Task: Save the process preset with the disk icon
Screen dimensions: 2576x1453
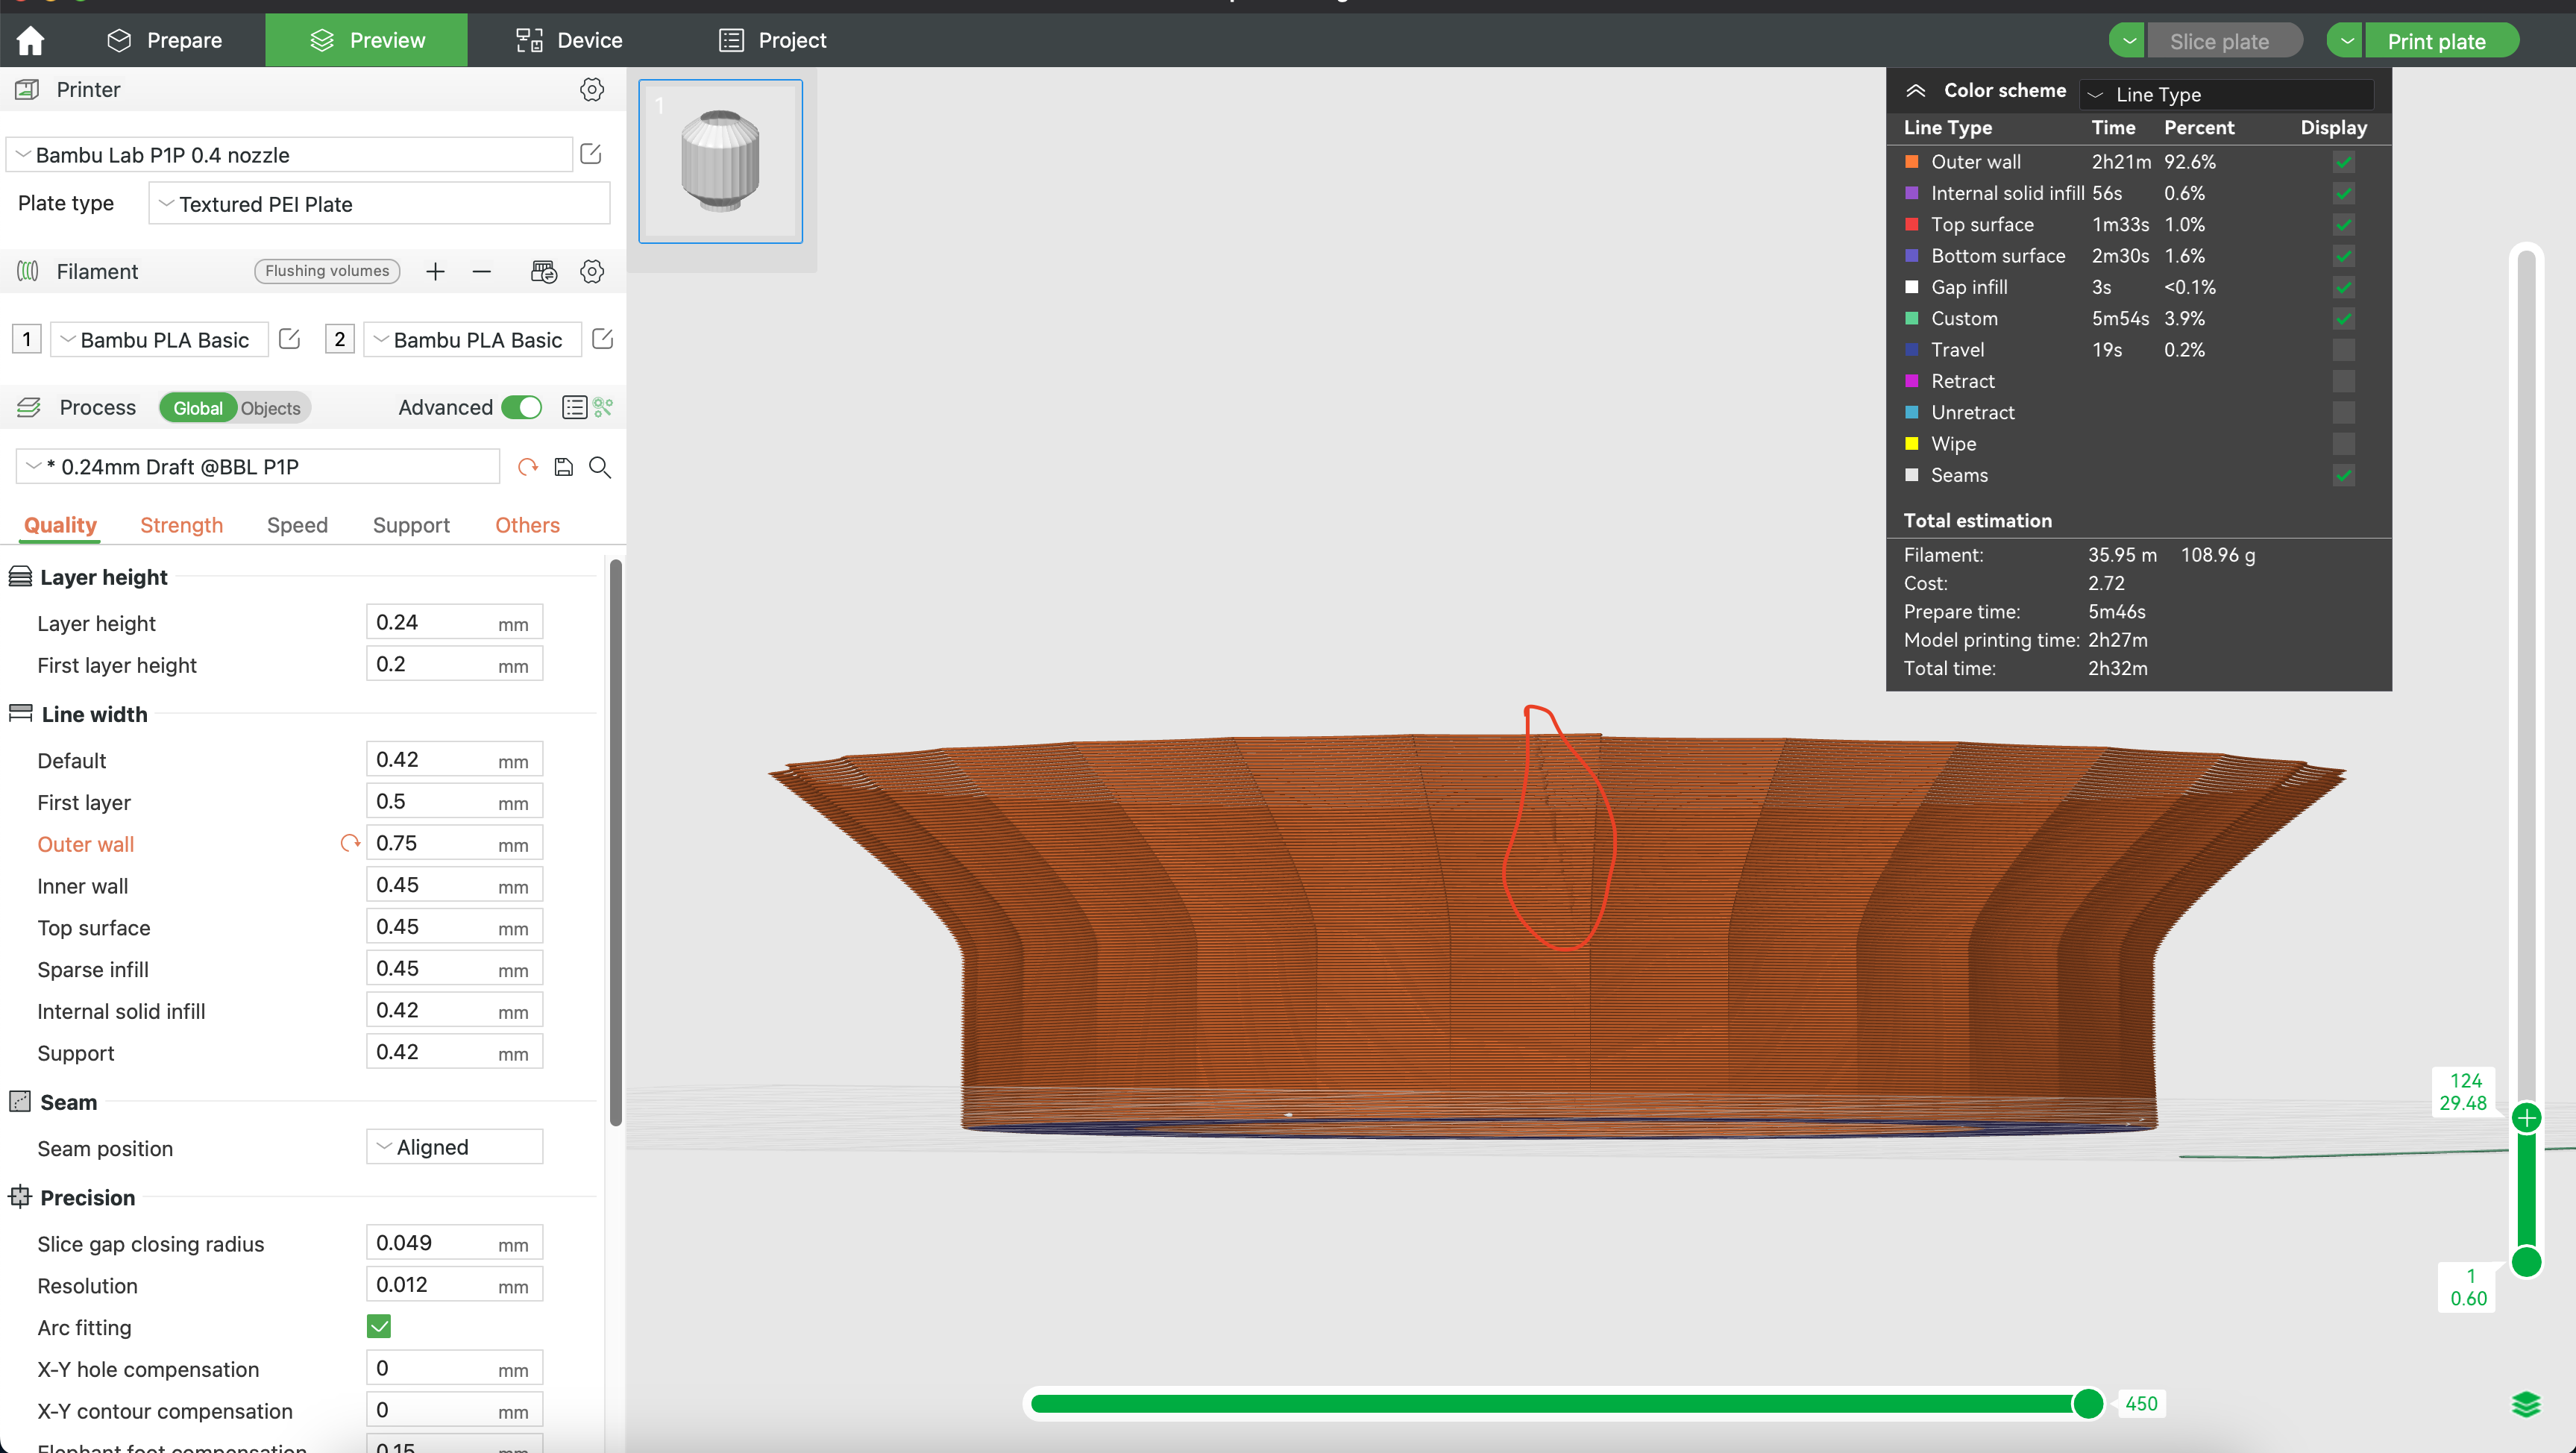Action: 563,467
